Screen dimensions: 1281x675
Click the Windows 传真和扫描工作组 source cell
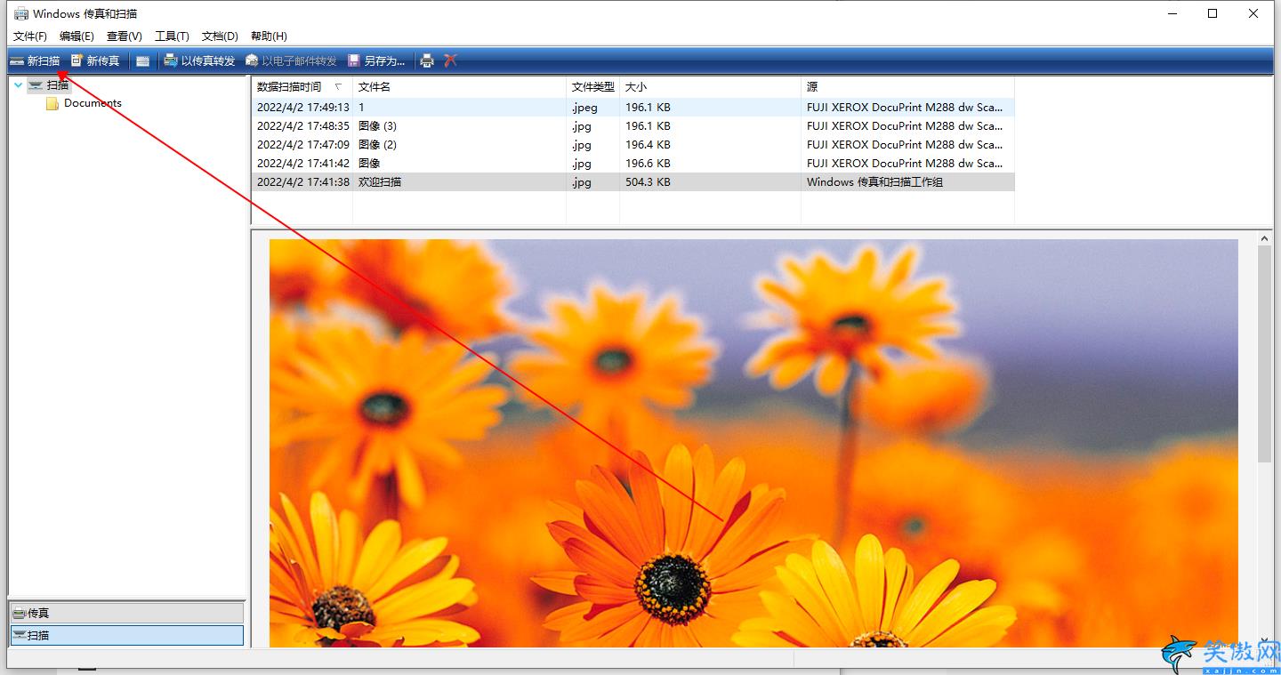click(x=874, y=182)
